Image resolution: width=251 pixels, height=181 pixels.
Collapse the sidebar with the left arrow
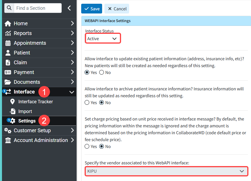coord(69,8)
